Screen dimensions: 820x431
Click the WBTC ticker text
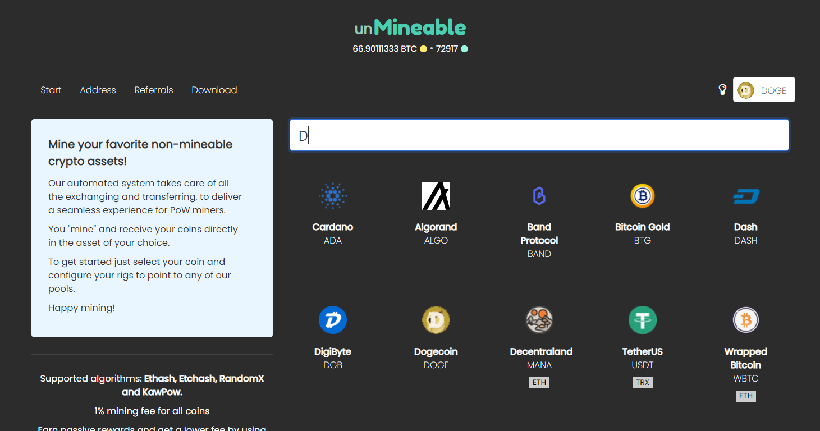[746, 379]
